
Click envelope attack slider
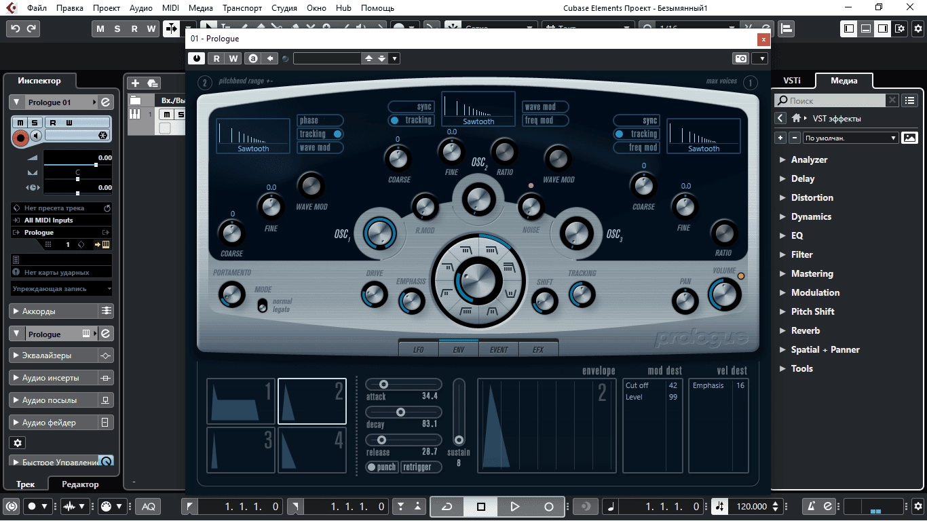(404, 385)
